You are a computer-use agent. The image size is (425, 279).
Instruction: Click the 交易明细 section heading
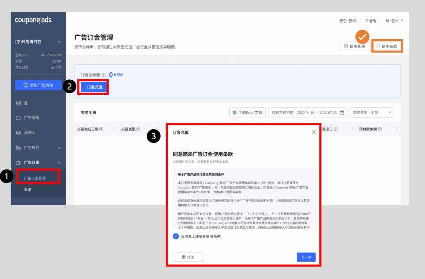(x=88, y=112)
